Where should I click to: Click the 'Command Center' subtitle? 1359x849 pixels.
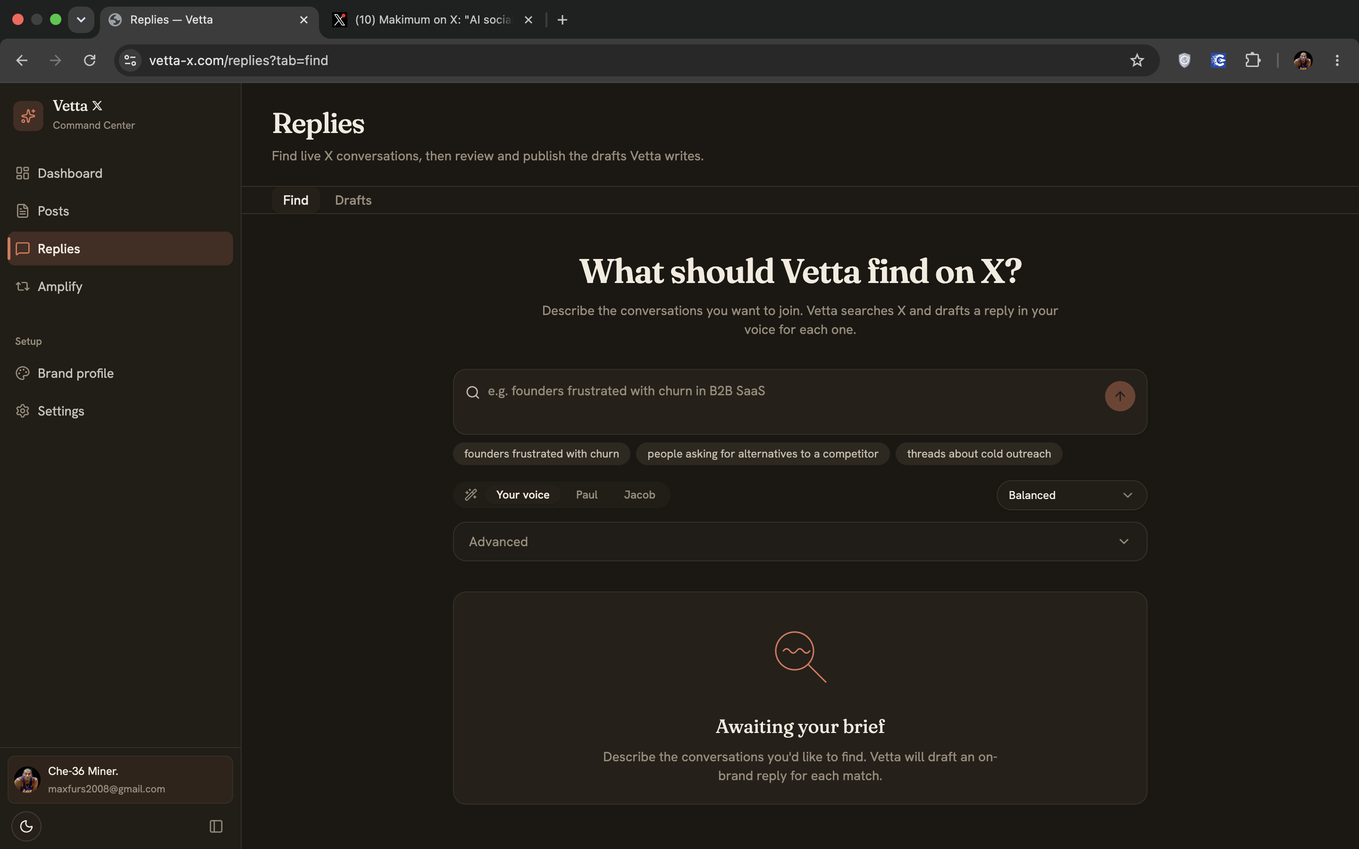(94, 125)
